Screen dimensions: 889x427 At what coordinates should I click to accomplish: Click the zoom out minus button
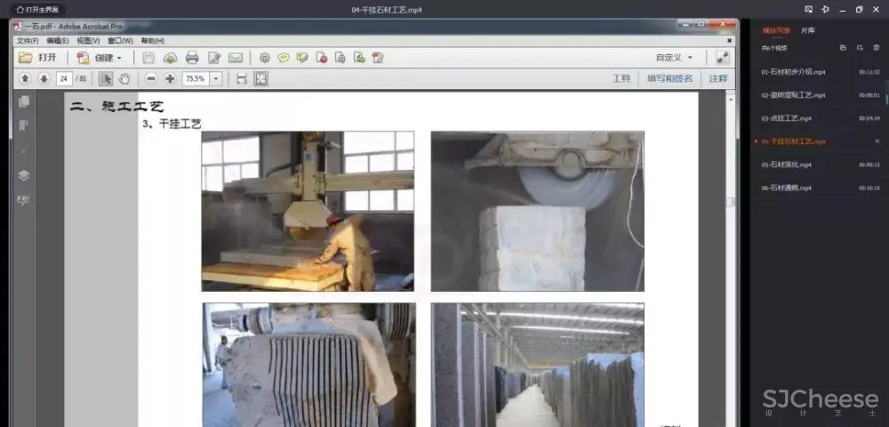pyautogui.click(x=149, y=78)
